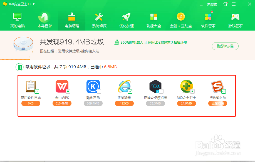Click the 正在扫描 progress badge
Image resolution: width=255 pixels, height=162 pixels.
click(217, 103)
